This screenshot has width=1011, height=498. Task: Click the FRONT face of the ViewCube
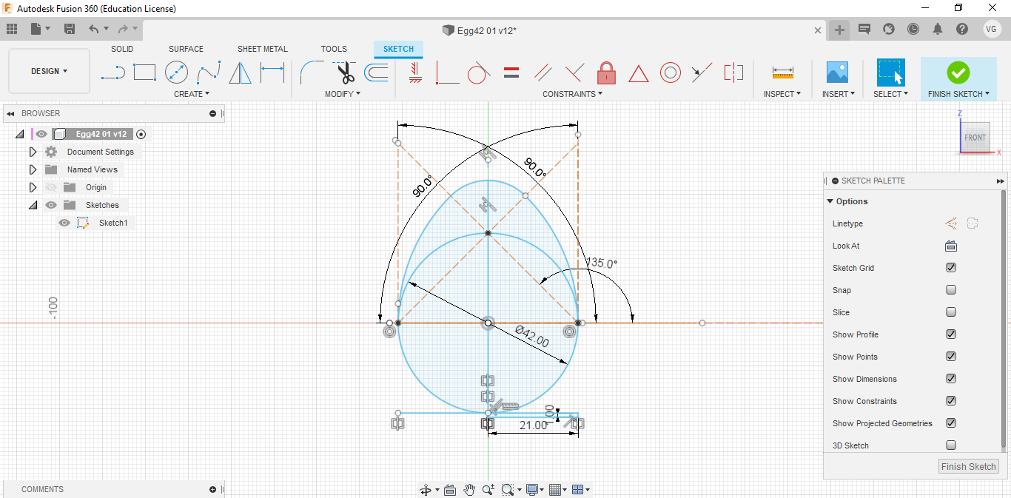(x=975, y=138)
